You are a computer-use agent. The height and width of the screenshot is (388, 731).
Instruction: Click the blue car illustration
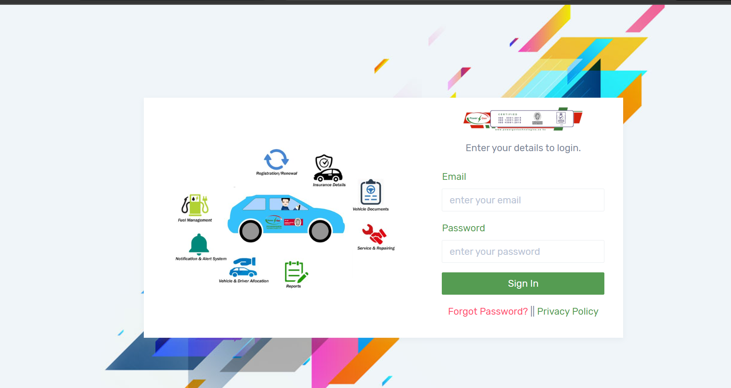coord(286,218)
